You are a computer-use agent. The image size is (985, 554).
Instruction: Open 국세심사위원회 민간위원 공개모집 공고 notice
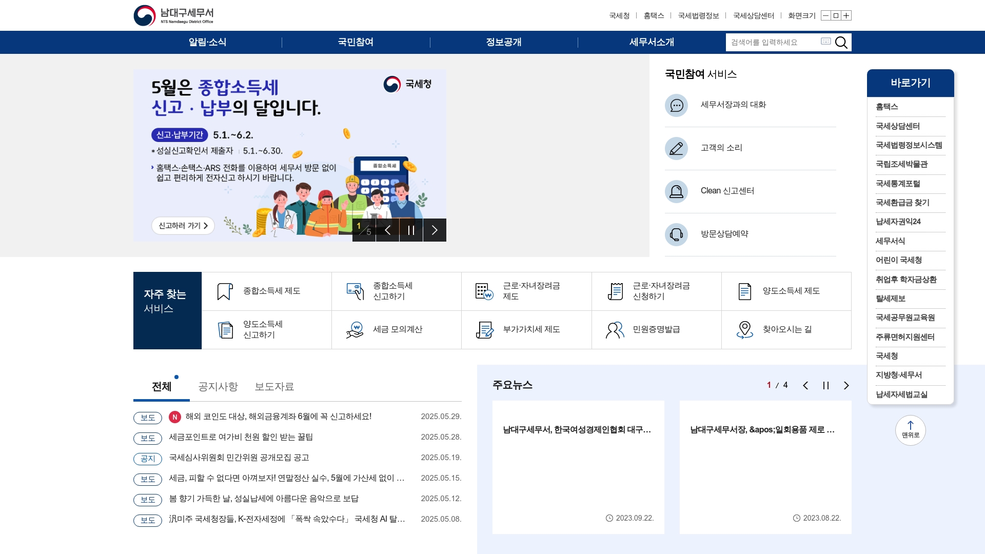click(x=239, y=458)
